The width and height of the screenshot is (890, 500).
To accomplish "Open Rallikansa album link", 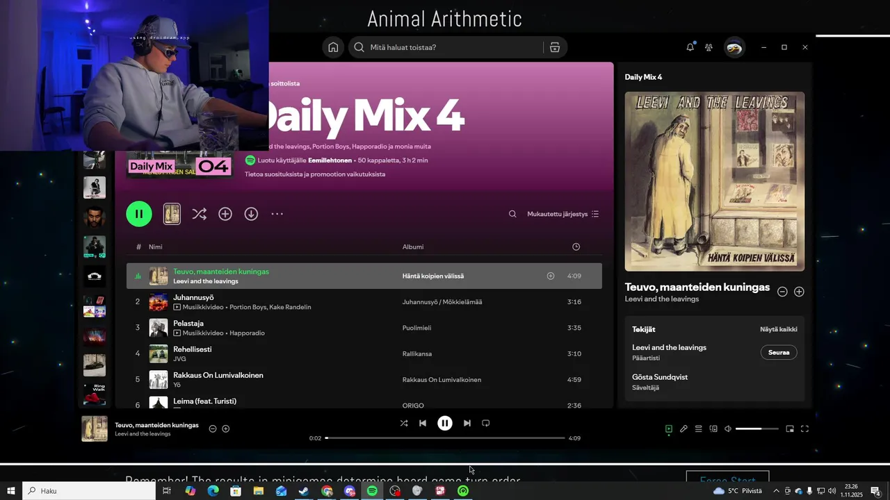I will click(417, 353).
